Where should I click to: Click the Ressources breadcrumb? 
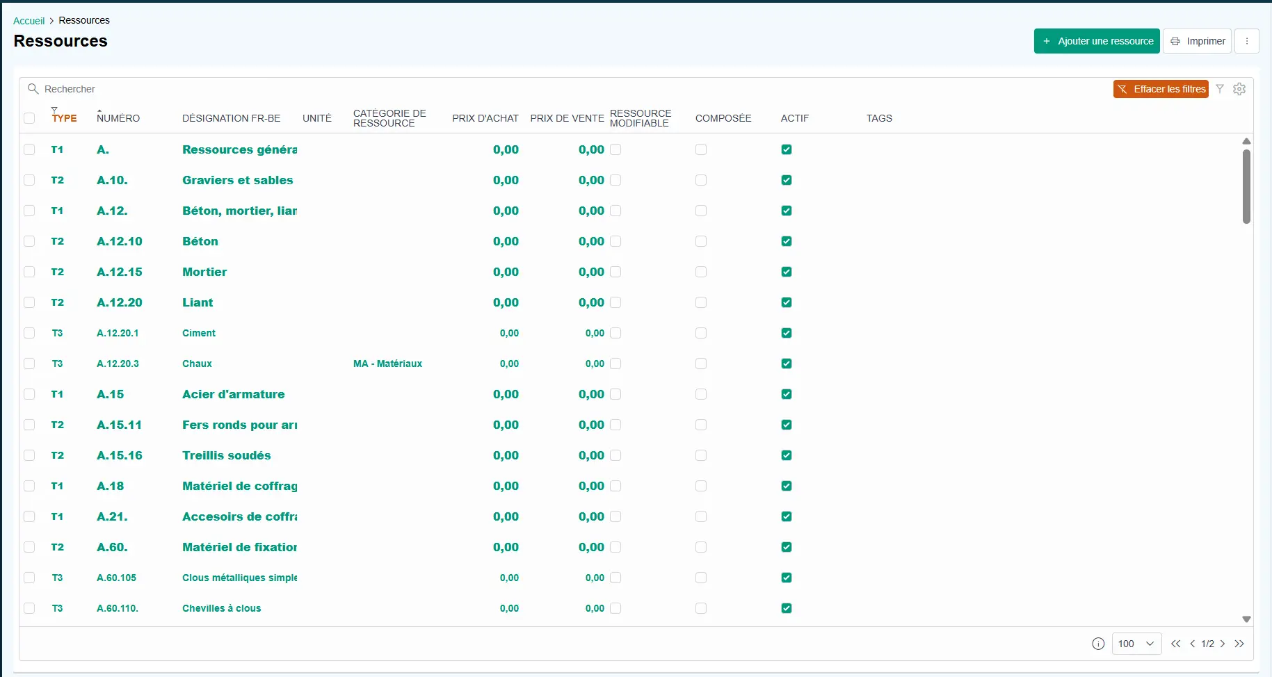84,20
